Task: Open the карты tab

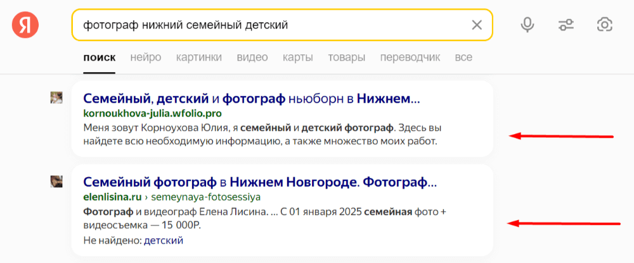Action: tap(298, 58)
